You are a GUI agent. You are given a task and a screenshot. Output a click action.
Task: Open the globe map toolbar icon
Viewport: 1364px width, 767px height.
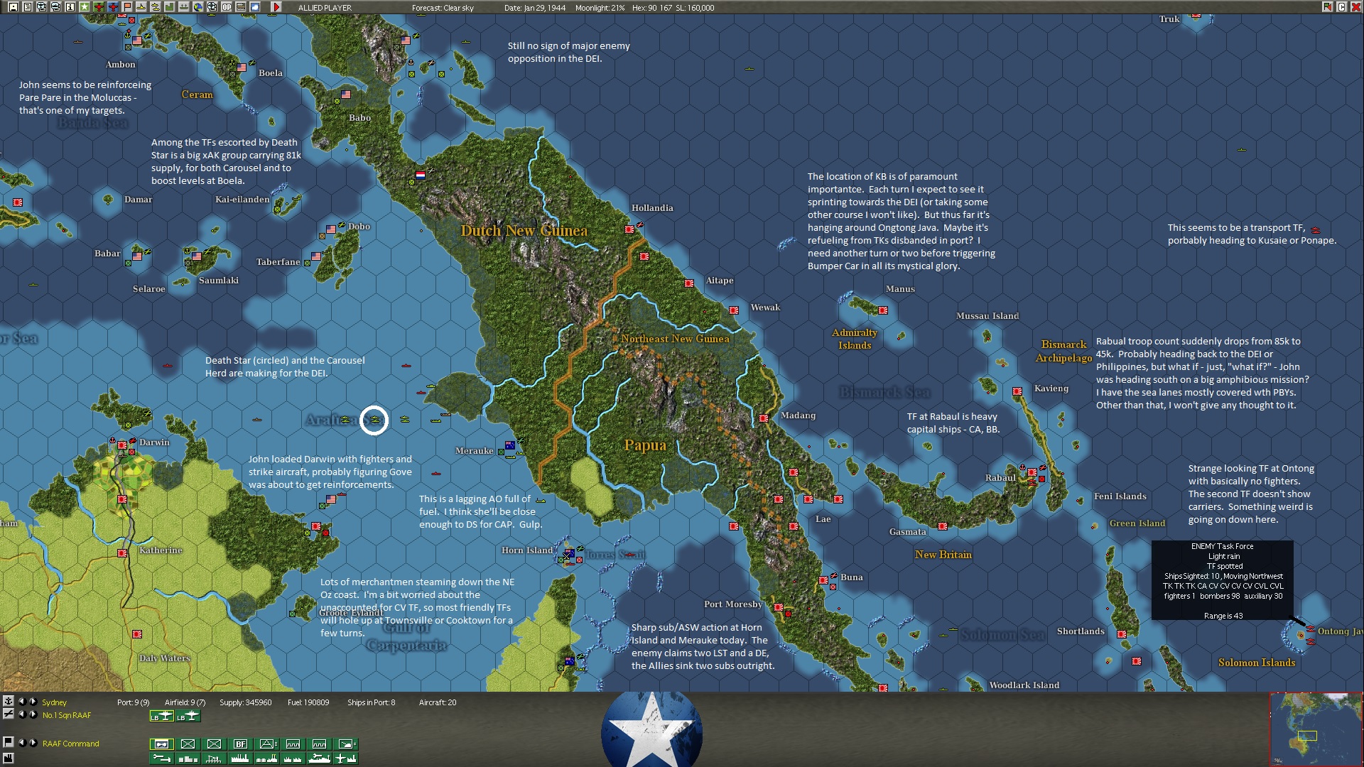(198, 7)
